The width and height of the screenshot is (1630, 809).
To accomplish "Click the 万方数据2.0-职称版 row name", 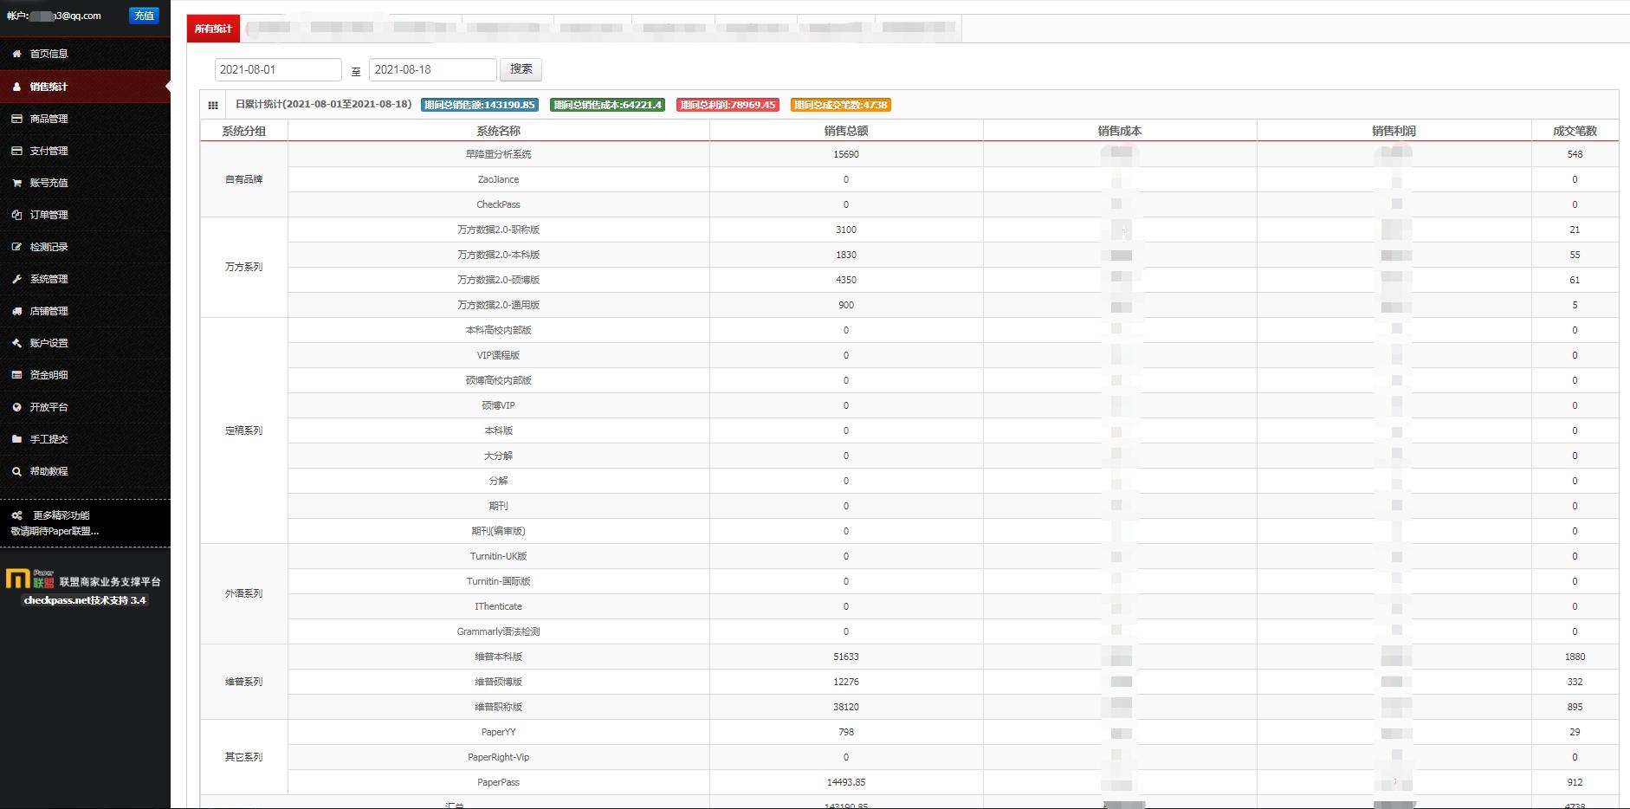I will [x=499, y=230].
